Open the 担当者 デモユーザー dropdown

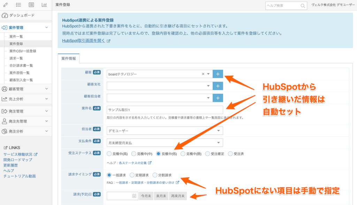click(x=165, y=131)
